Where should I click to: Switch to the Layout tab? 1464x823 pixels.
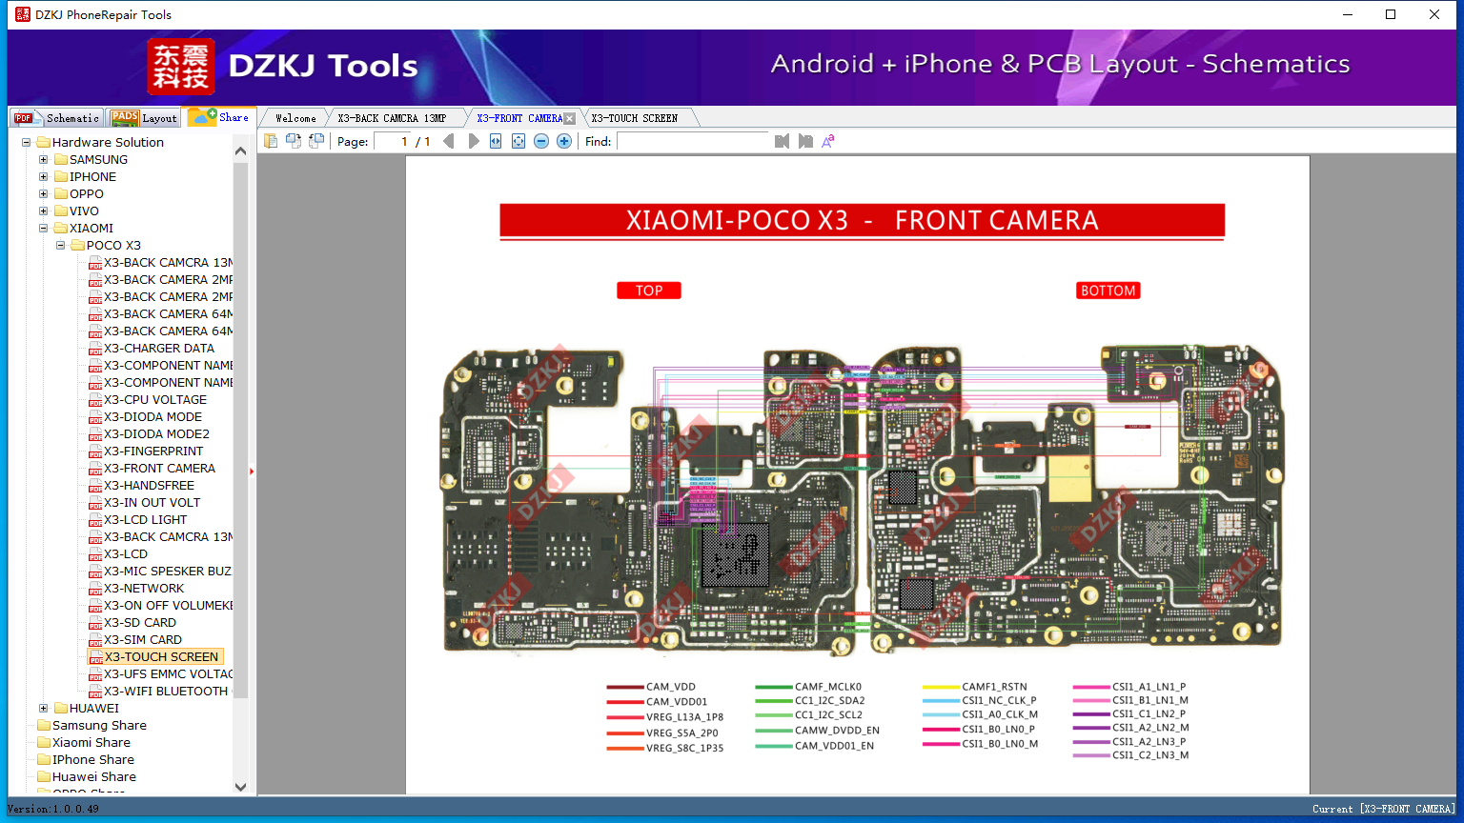[144, 118]
